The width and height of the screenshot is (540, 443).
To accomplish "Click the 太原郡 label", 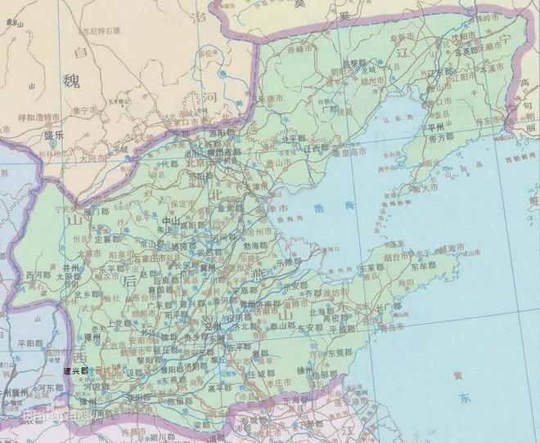I will [x=70, y=277].
